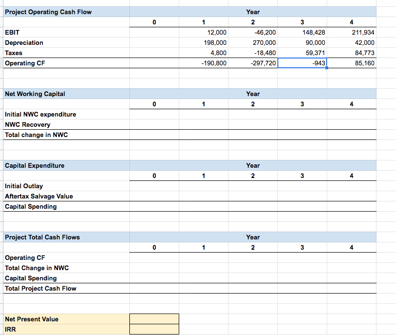The width and height of the screenshot is (396, 335).
Task: Select the NWC Recovery year 4 cell
Action: coord(352,125)
